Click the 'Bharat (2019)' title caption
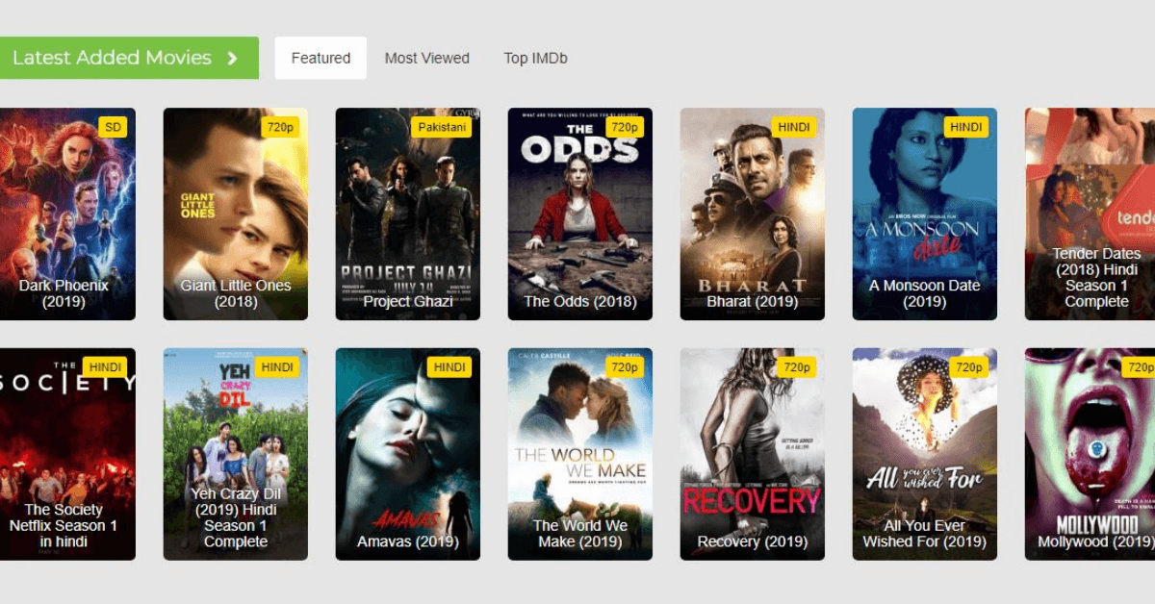Image resolution: width=1155 pixels, height=604 pixels. pos(753,301)
